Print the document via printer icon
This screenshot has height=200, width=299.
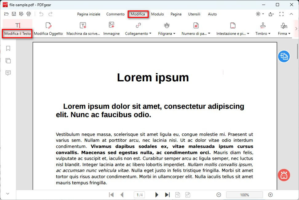[x=29, y=14]
